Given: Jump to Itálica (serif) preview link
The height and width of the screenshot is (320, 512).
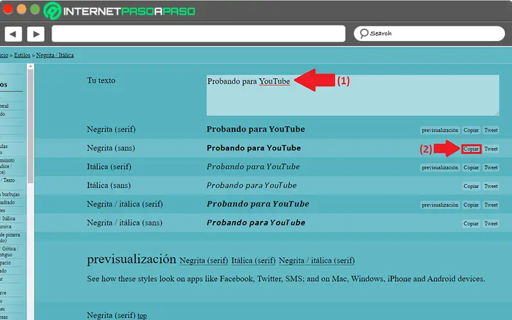Looking at the screenshot, I should [x=253, y=260].
